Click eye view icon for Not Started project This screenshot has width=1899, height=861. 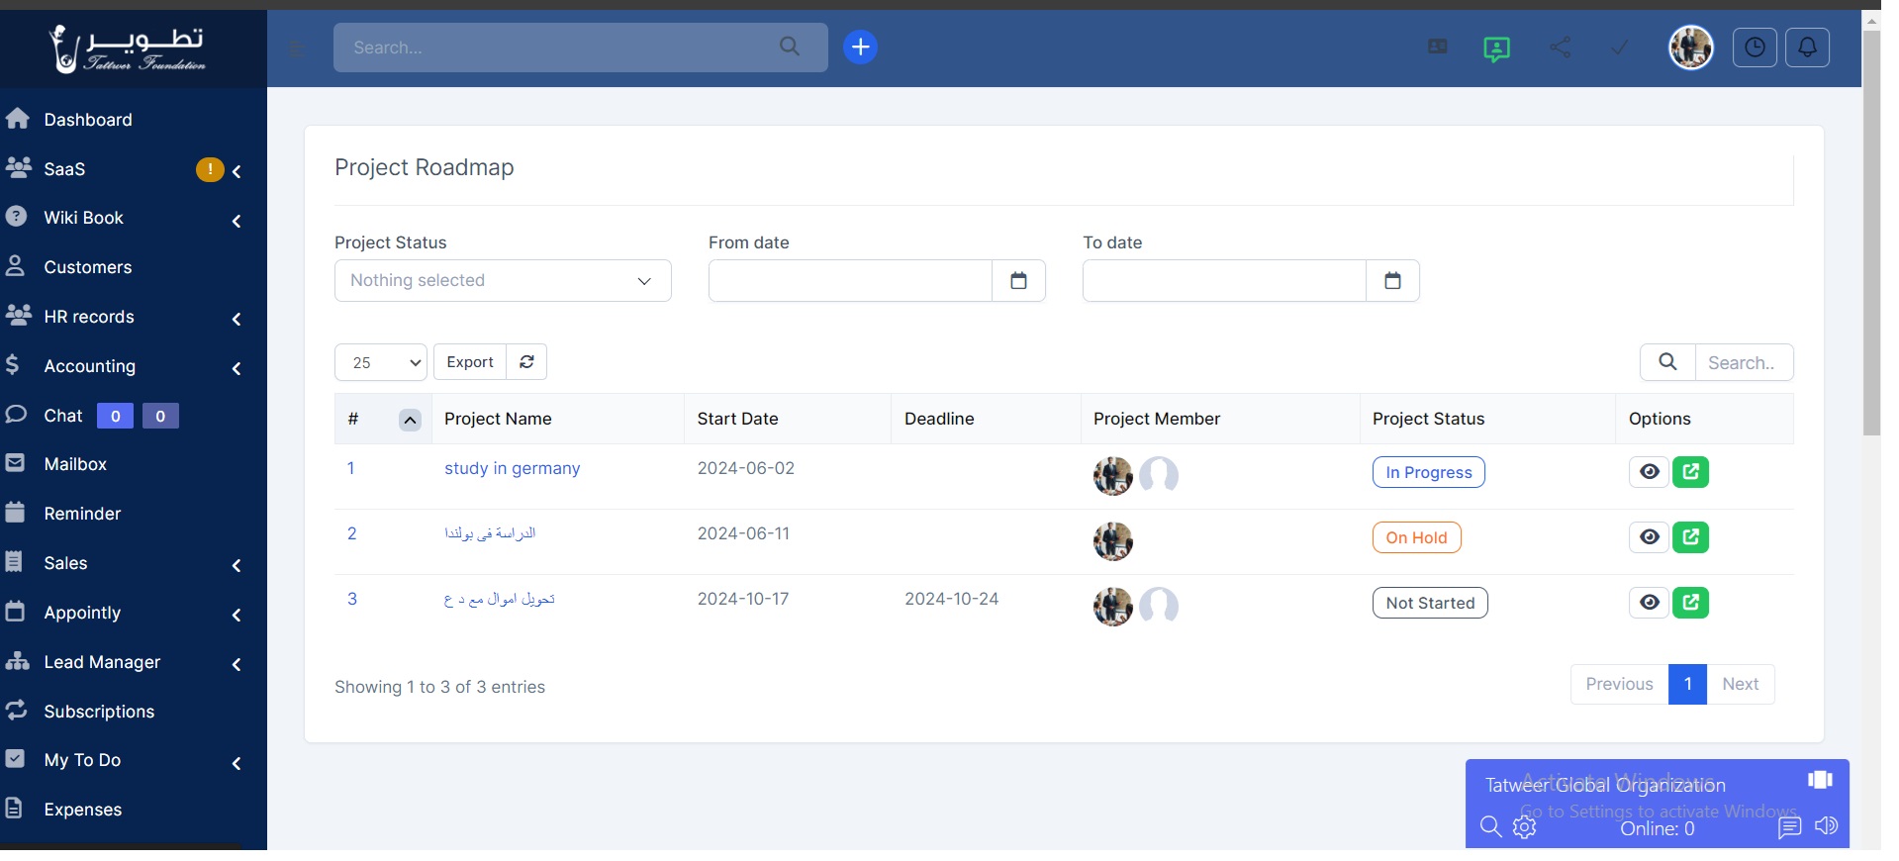[x=1649, y=603]
